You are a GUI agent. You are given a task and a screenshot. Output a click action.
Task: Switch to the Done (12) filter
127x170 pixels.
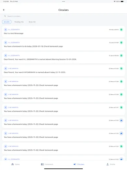pos(32,22)
